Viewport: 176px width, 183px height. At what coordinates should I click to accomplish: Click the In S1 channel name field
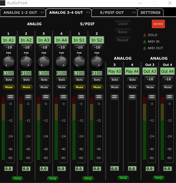click(x=79, y=40)
